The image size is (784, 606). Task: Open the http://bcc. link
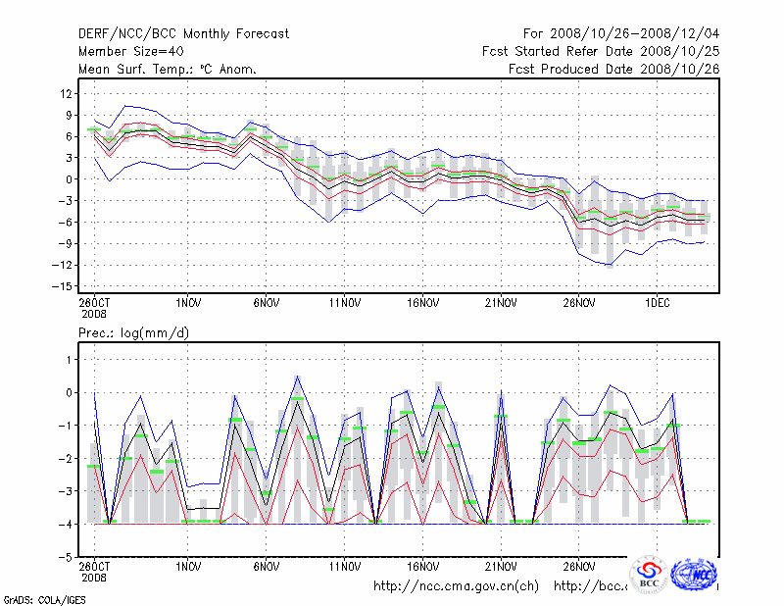coord(590,586)
